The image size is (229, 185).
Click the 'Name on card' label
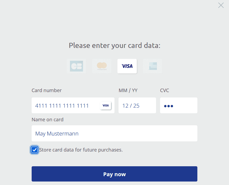(x=47, y=120)
